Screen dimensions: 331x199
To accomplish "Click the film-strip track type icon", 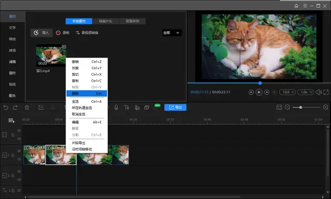I will [5, 134].
